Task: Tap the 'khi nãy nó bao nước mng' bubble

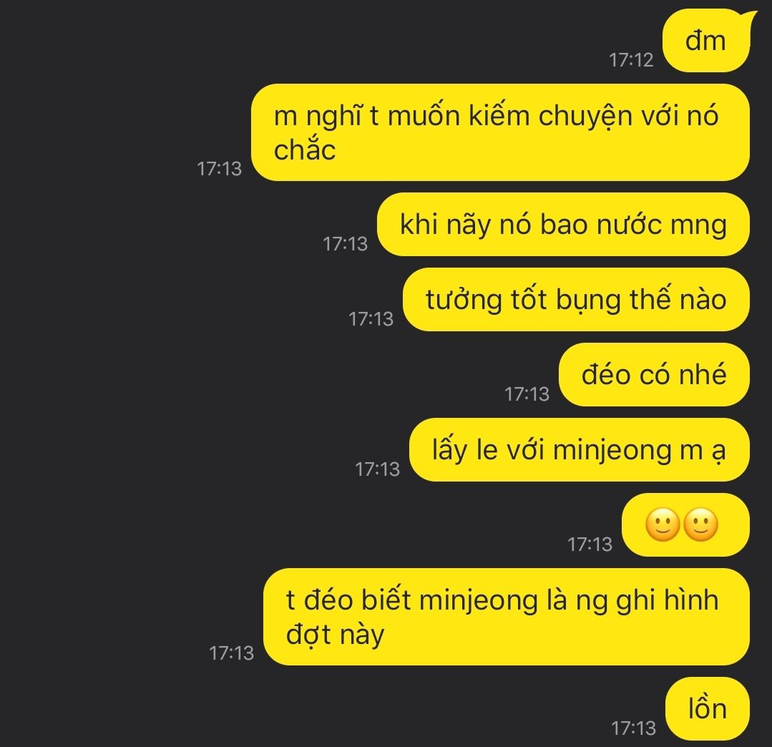Action: 563,225
